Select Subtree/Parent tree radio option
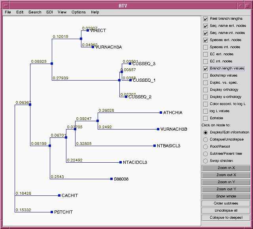The height and width of the screenshot is (229, 253). (x=206, y=154)
